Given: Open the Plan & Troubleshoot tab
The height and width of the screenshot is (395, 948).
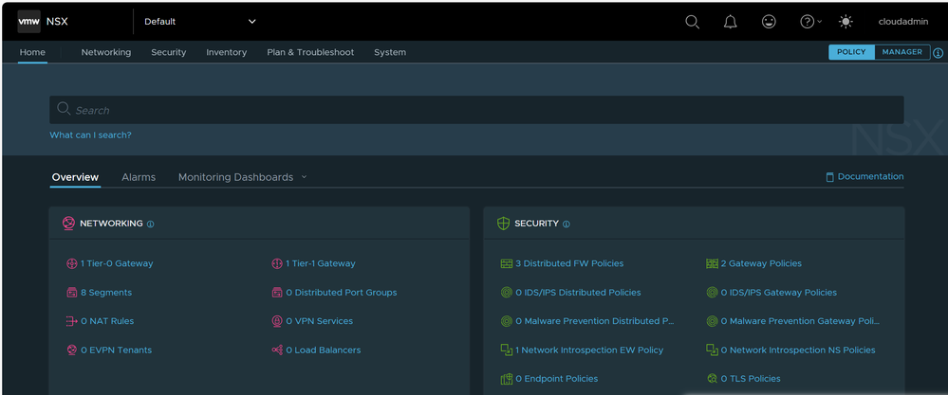Looking at the screenshot, I should click(x=310, y=52).
